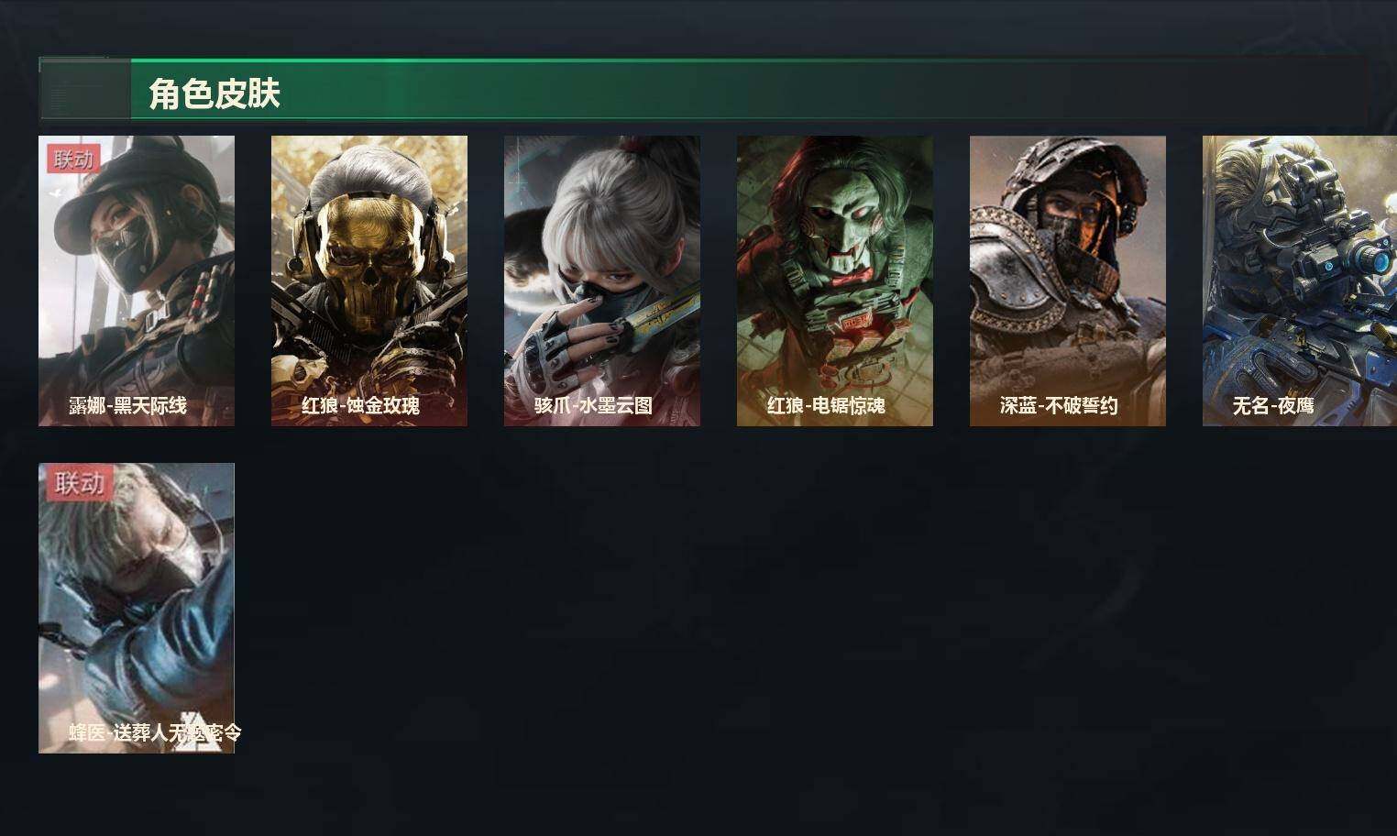Click the 红狼-蚀金玫瑰 name label
Viewport: 1397px width, 836px height.
pyautogui.click(x=360, y=405)
